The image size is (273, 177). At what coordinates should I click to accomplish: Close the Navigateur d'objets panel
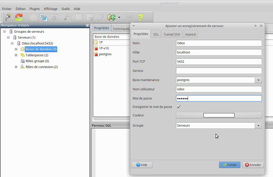tap(87, 26)
